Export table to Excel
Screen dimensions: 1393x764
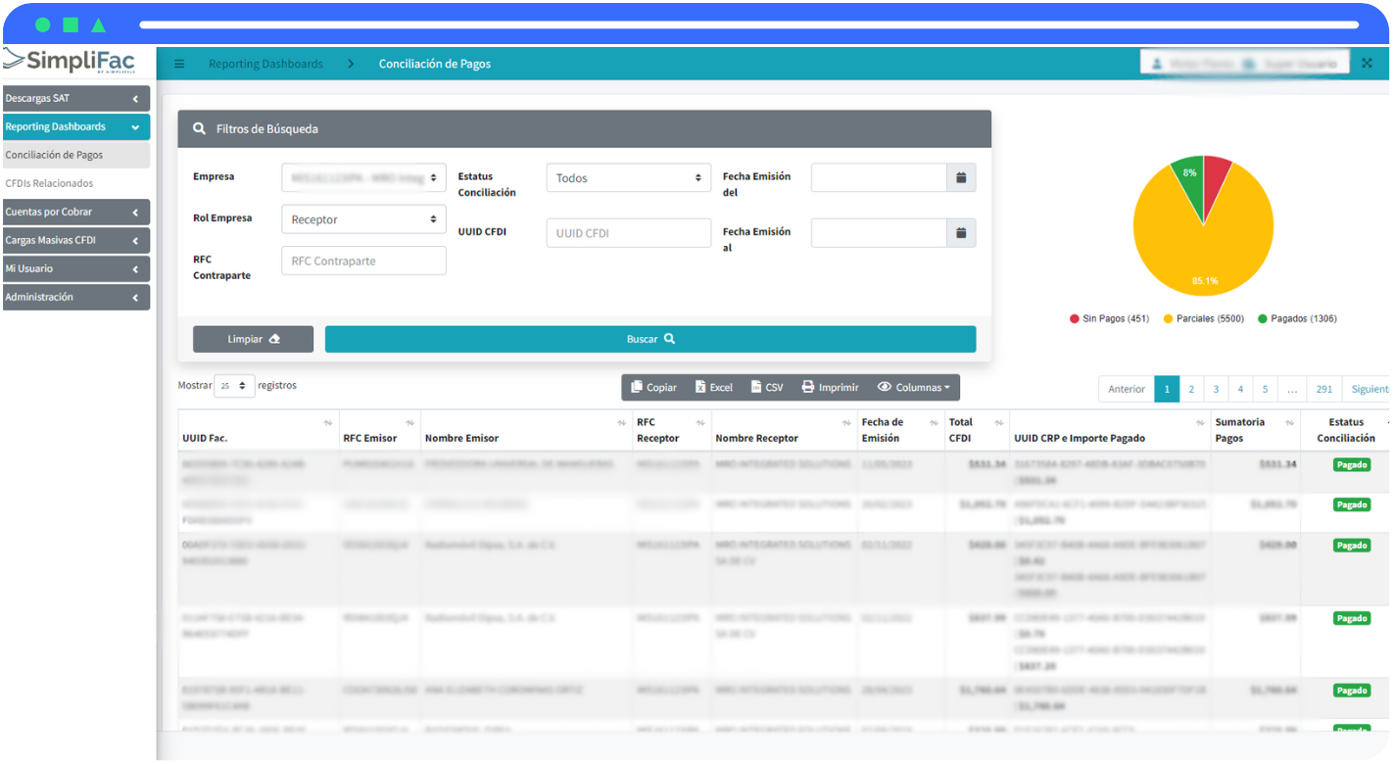(x=714, y=387)
